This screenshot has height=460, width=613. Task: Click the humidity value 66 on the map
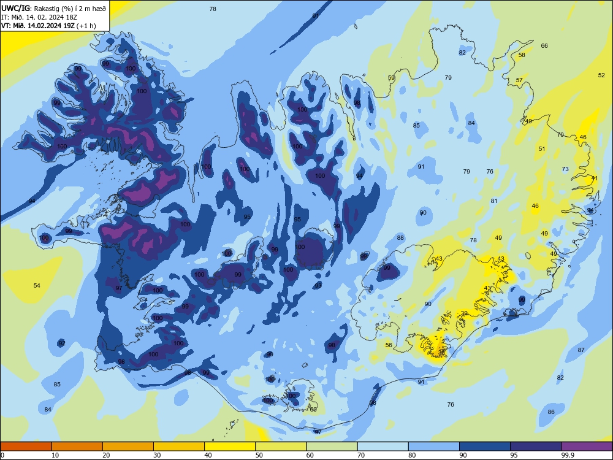pyautogui.click(x=544, y=46)
